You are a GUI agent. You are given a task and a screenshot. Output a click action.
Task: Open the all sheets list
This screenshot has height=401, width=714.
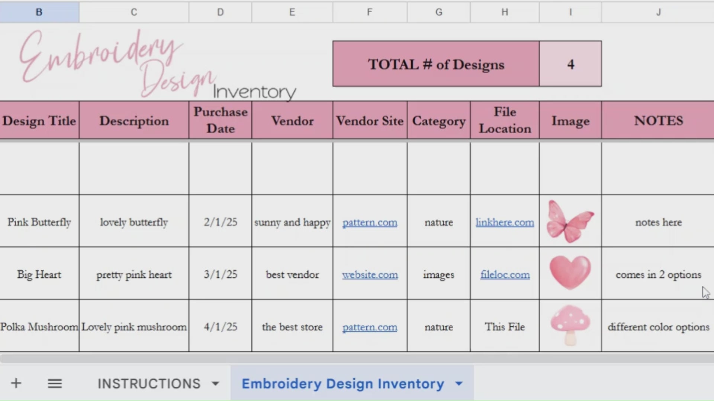(55, 383)
